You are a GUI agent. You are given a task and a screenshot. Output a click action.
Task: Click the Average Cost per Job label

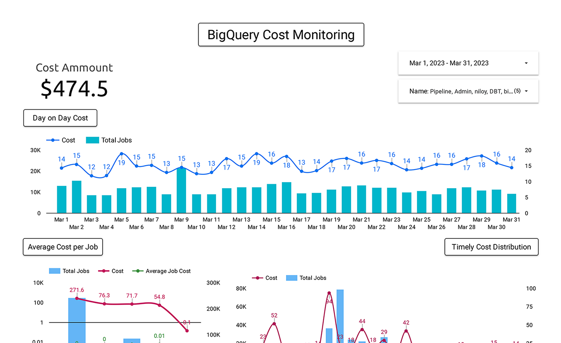point(63,247)
